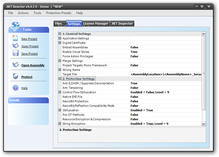219x157 pixels.
Task: Select the Native EXE File False value
Action: [x=166, y=97]
